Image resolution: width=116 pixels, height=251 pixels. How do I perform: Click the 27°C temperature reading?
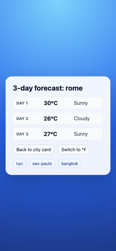coord(50,134)
